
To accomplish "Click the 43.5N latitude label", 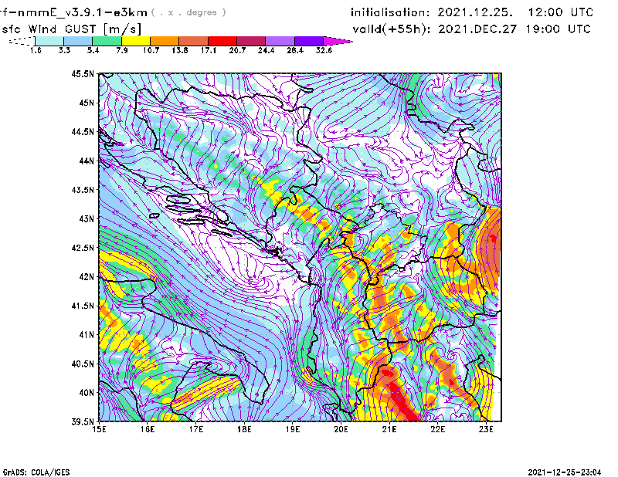I will (x=83, y=190).
